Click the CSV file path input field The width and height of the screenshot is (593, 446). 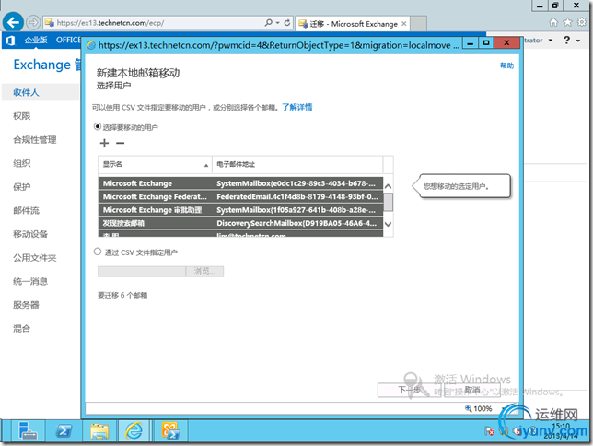tap(142, 271)
